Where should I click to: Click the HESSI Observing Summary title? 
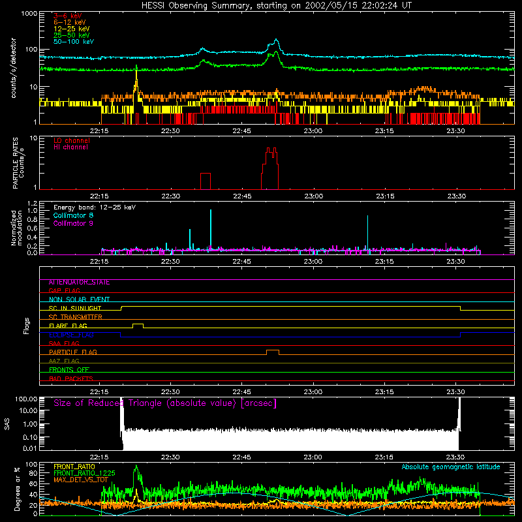click(277, 5)
